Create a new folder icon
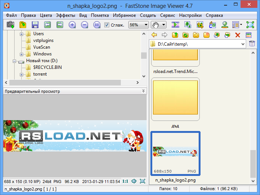 [207, 35]
